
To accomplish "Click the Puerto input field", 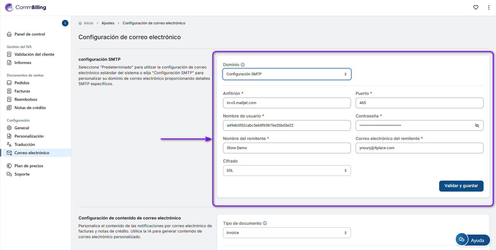I will (x=419, y=103).
